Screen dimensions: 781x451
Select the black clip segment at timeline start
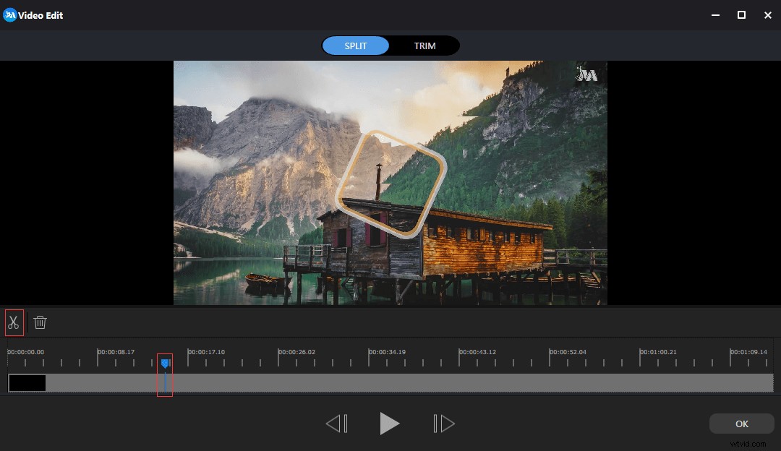click(x=26, y=383)
